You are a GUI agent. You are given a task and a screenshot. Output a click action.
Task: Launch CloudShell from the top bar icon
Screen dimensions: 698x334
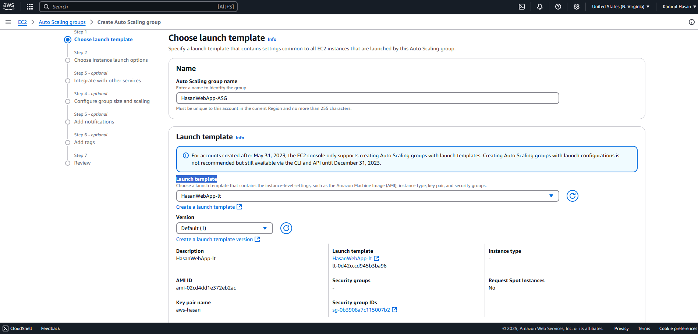522,7
